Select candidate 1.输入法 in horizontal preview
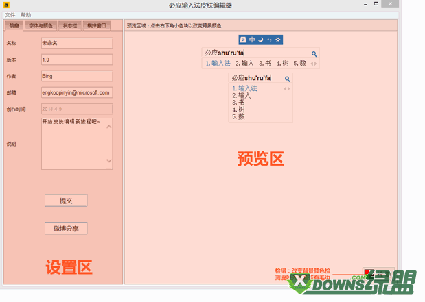The height and width of the screenshot is (302, 425). click(218, 64)
